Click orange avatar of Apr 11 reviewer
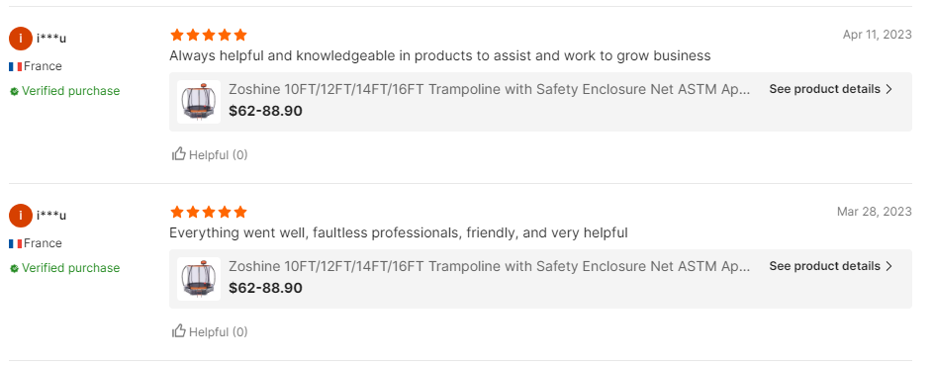Image resolution: width=934 pixels, height=366 pixels. pyautogui.click(x=21, y=39)
